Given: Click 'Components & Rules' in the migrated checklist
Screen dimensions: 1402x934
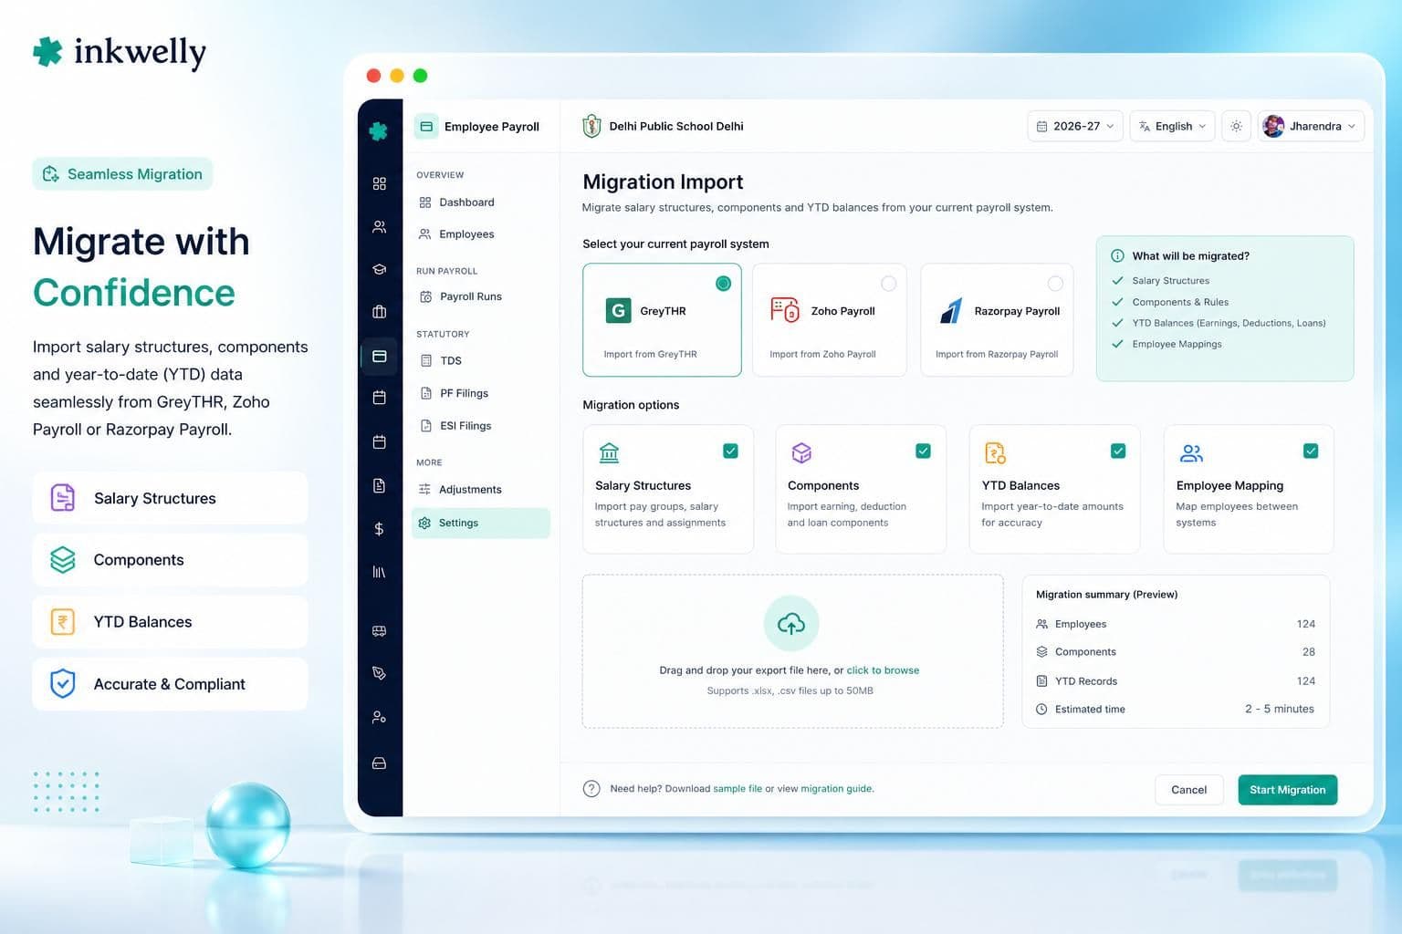Looking at the screenshot, I should [1180, 302].
